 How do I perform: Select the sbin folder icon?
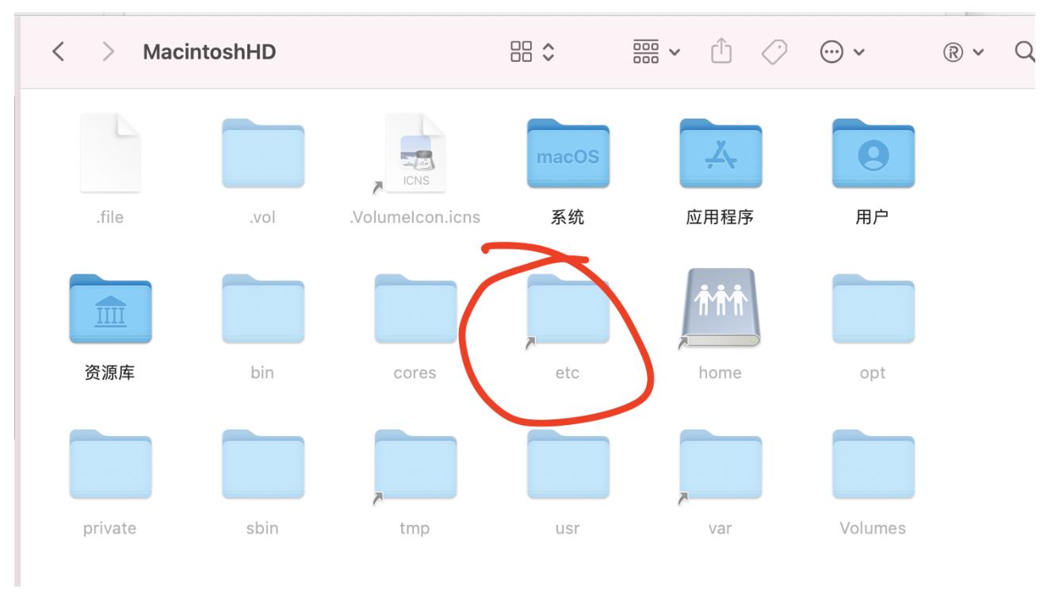(x=262, y=464)
